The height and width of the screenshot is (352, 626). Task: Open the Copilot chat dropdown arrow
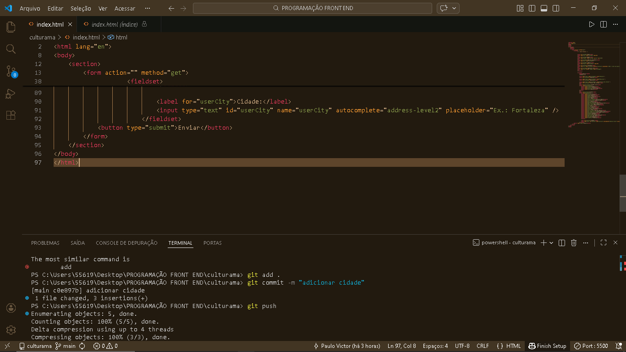tap(455, 8)
